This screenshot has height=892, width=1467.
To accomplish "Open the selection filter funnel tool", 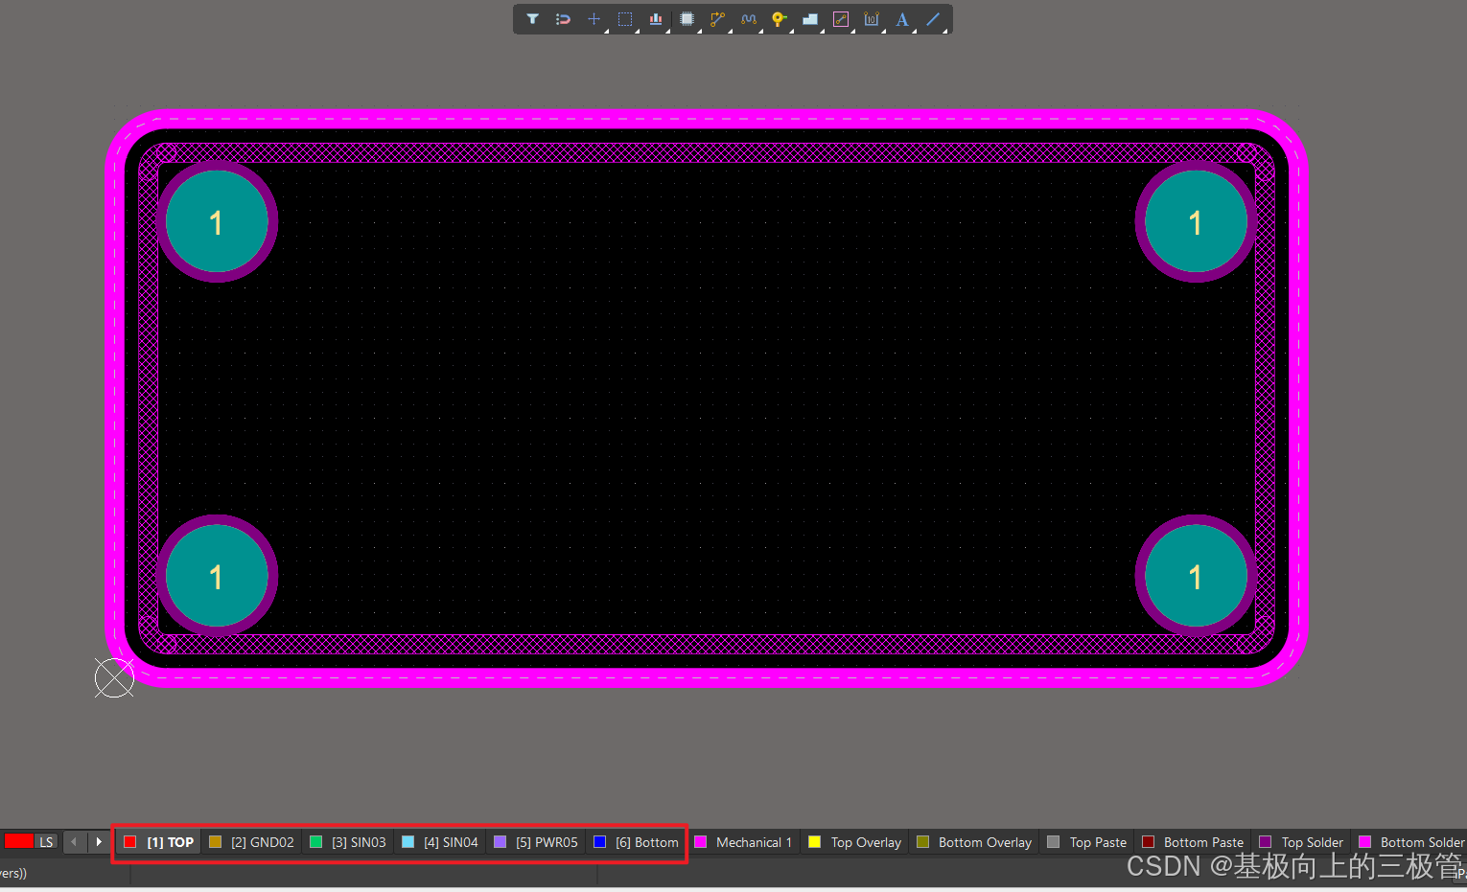I will [x=532, y=19].
